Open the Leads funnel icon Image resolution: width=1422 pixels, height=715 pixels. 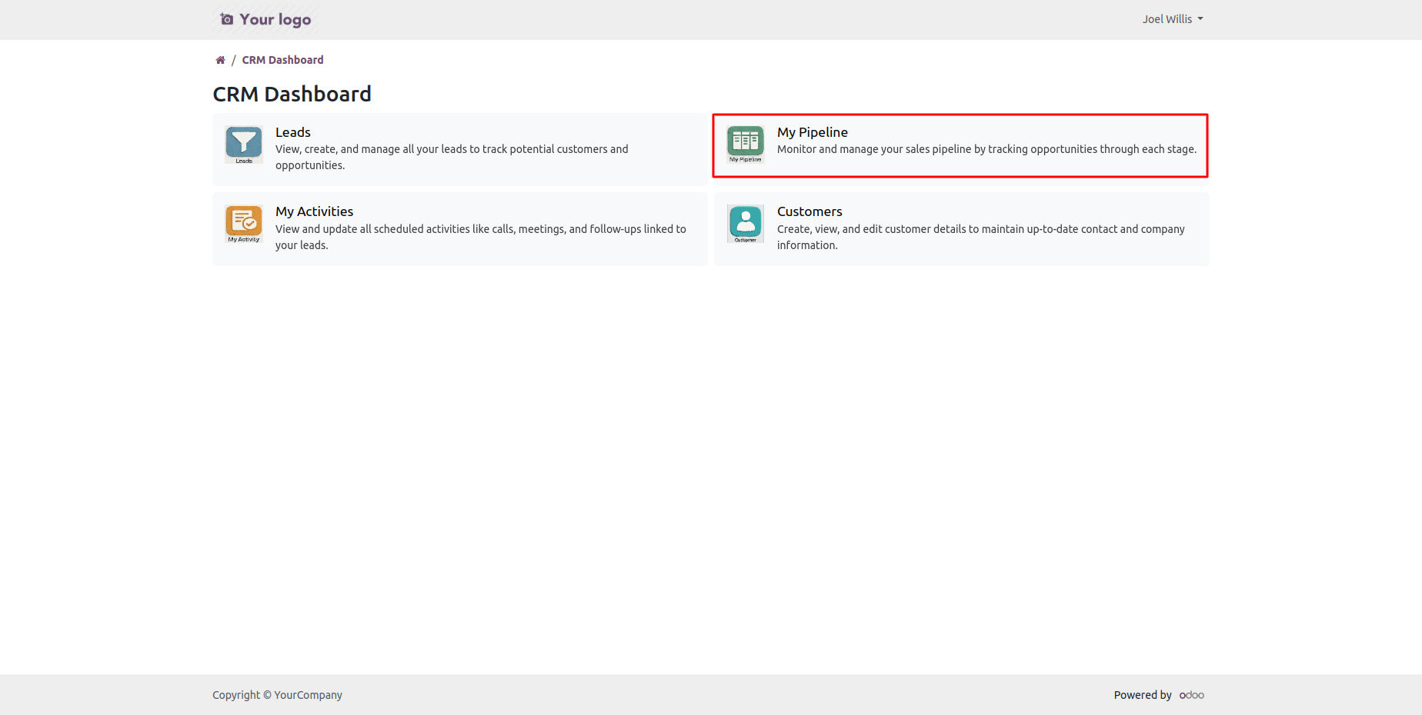pyautogui.click(x=244, y=145)
